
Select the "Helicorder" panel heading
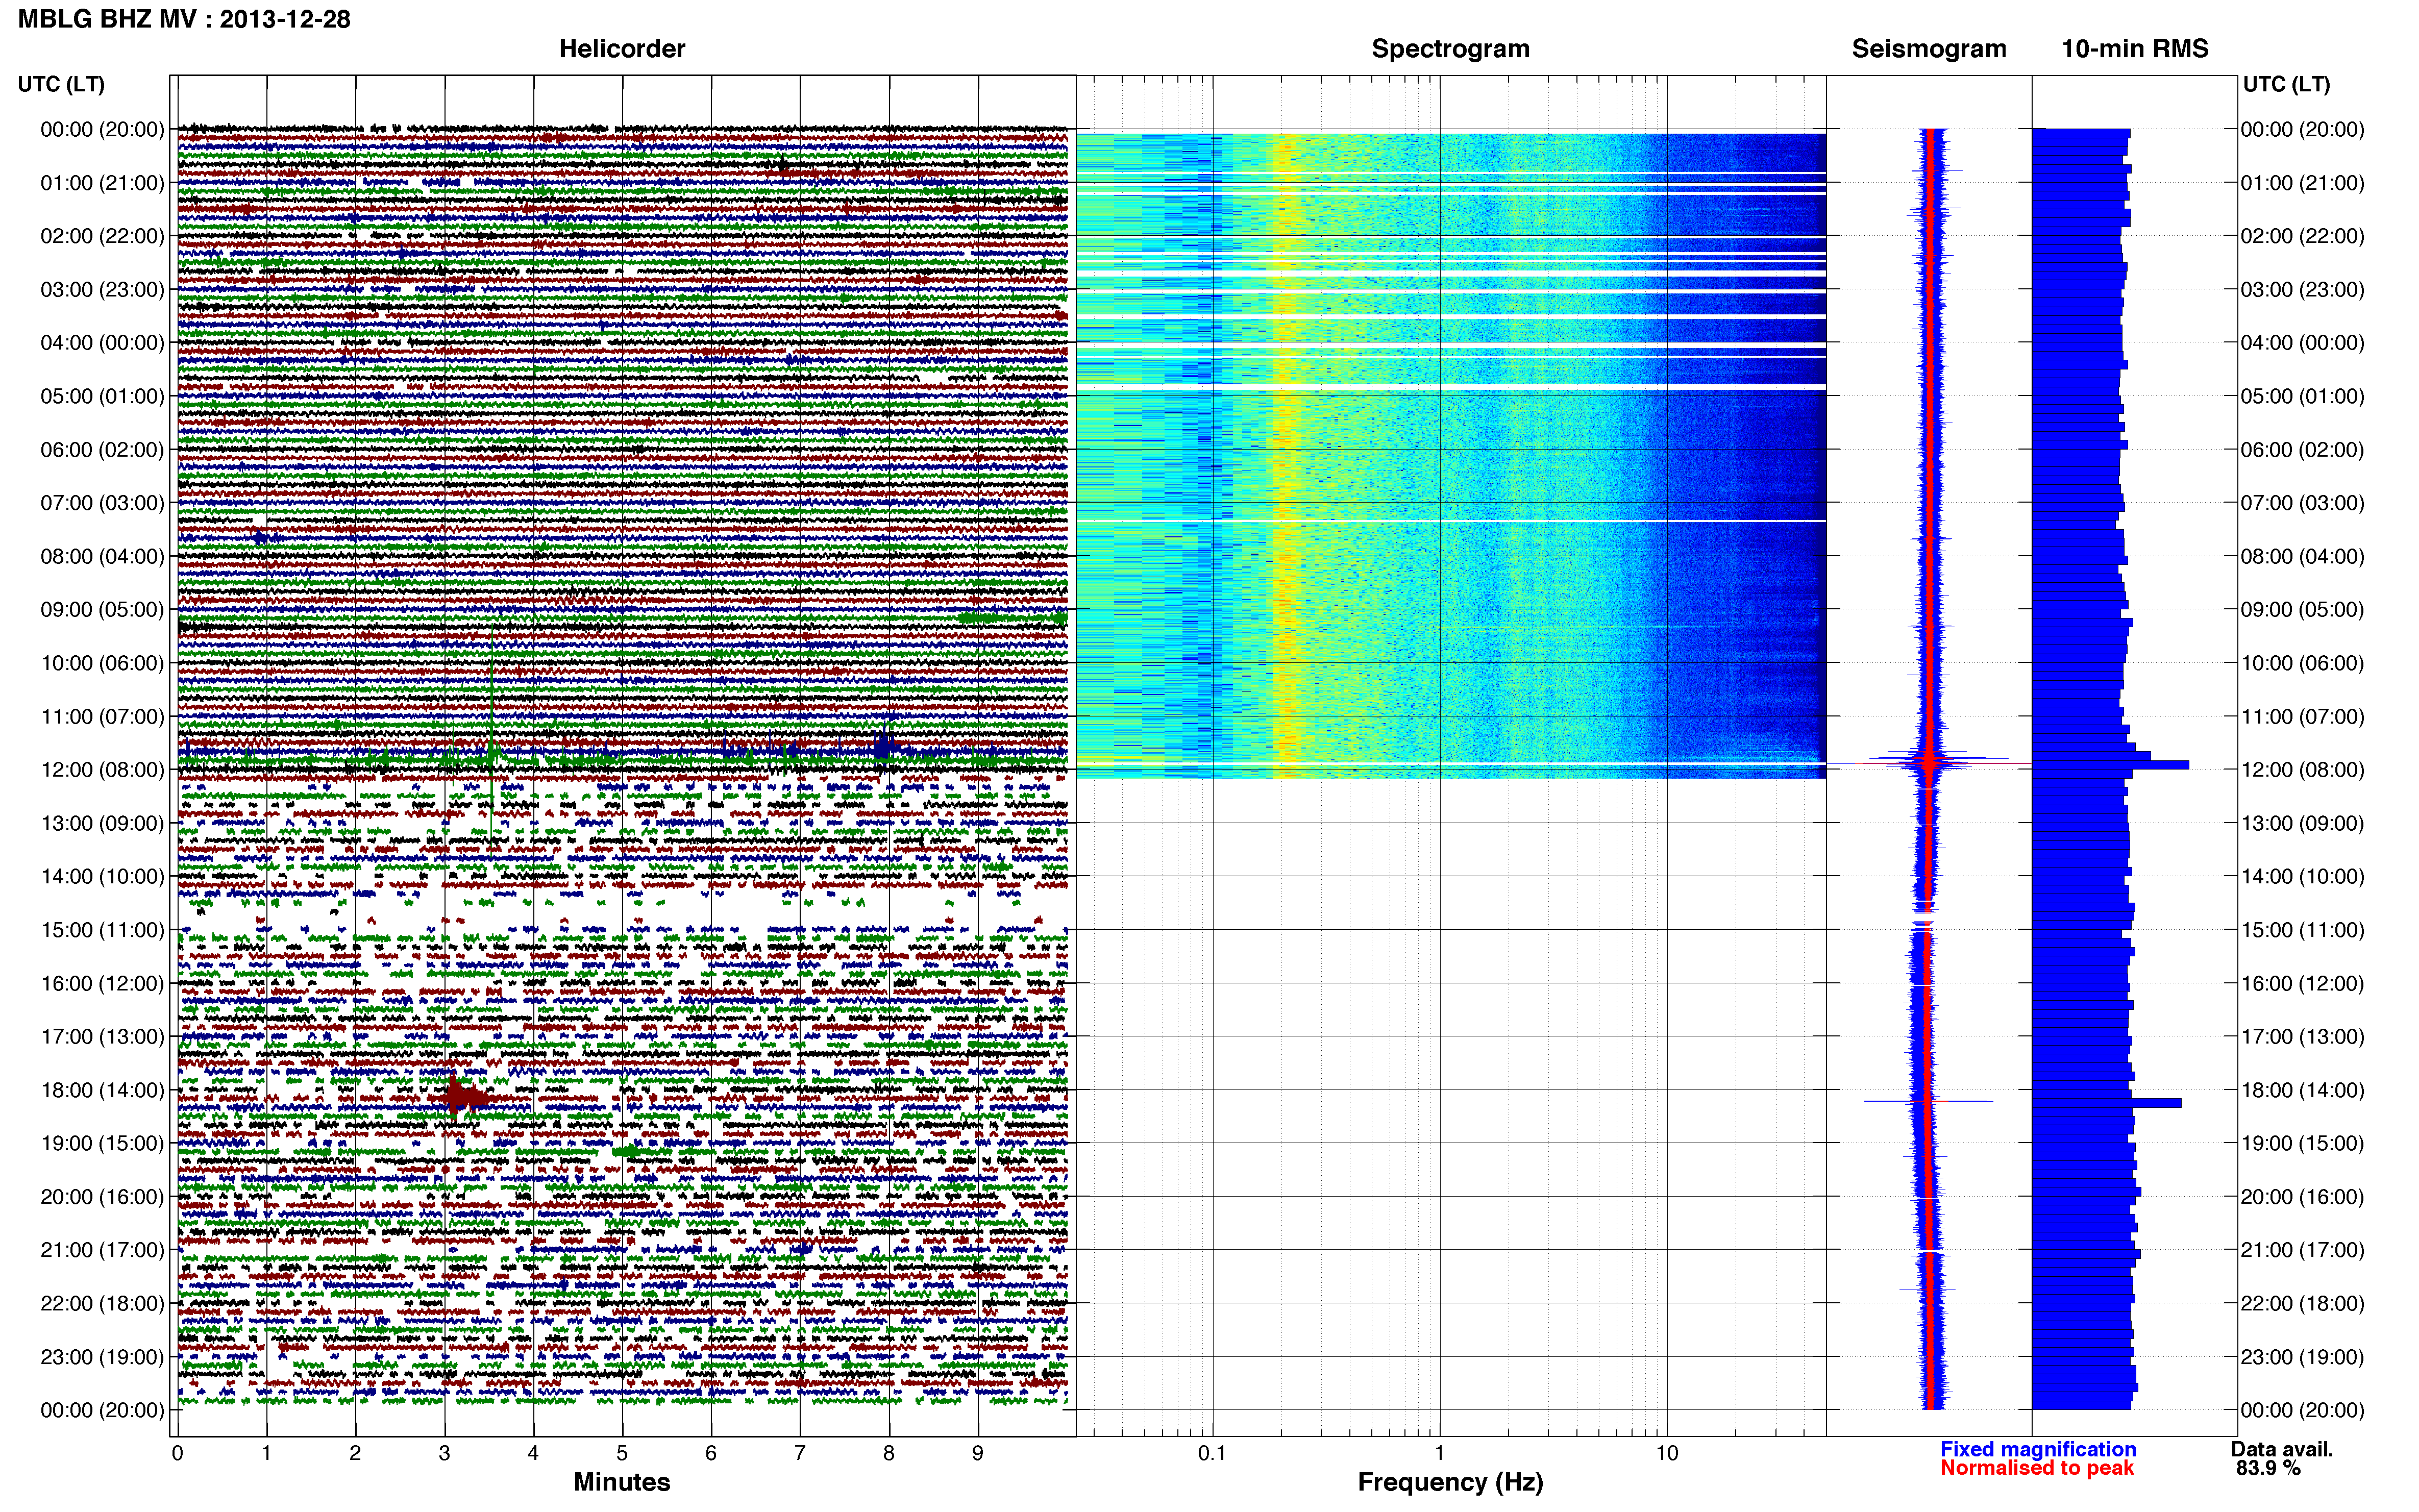pos(622,49)
